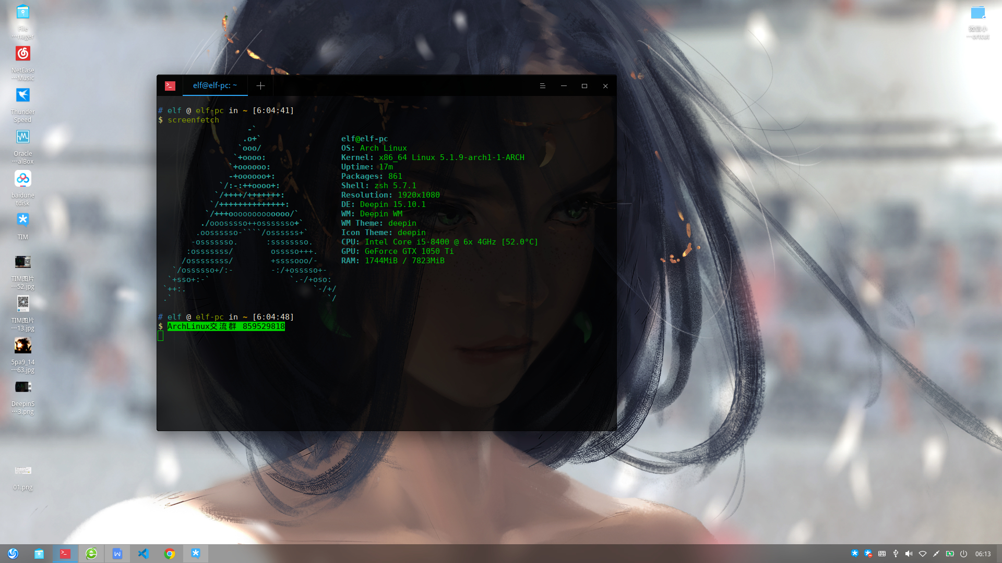Open Visual Studio Code from the dock
This screenshot has width=1002, height=563.
[144, 554]
